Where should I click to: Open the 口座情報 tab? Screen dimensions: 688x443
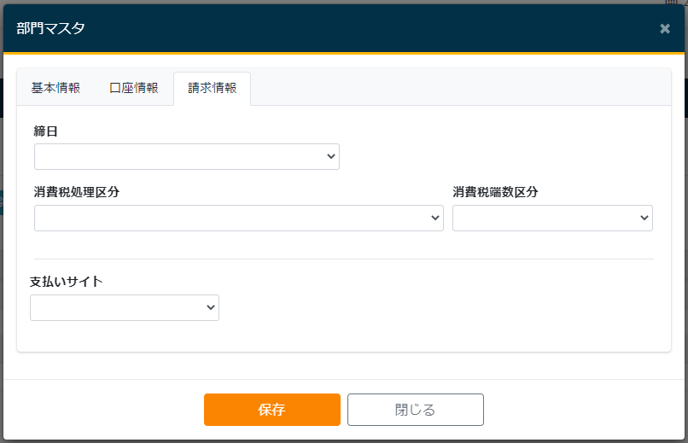[x=134, y=88]
